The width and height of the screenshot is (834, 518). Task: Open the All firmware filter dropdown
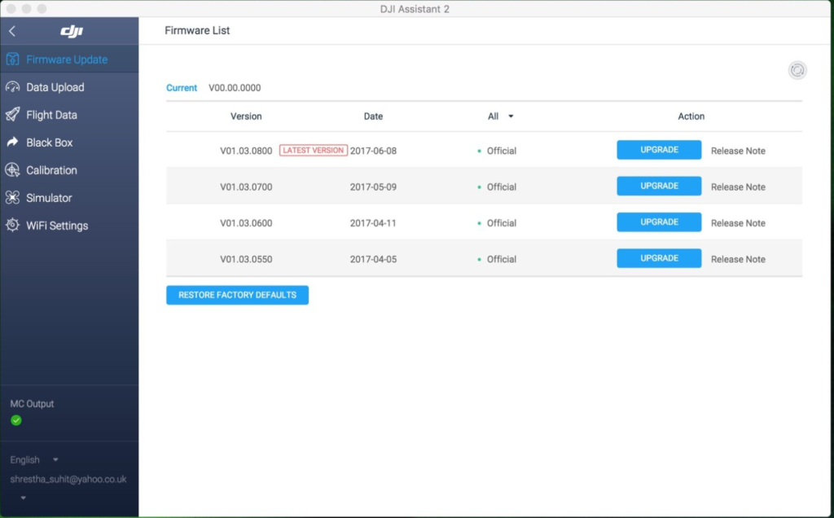tap(499, 116)
